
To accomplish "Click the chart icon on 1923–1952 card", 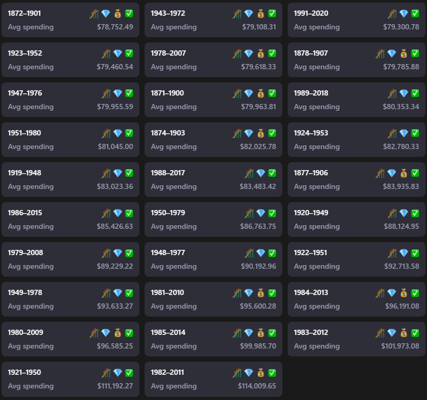I will click(x=106, y=54).
